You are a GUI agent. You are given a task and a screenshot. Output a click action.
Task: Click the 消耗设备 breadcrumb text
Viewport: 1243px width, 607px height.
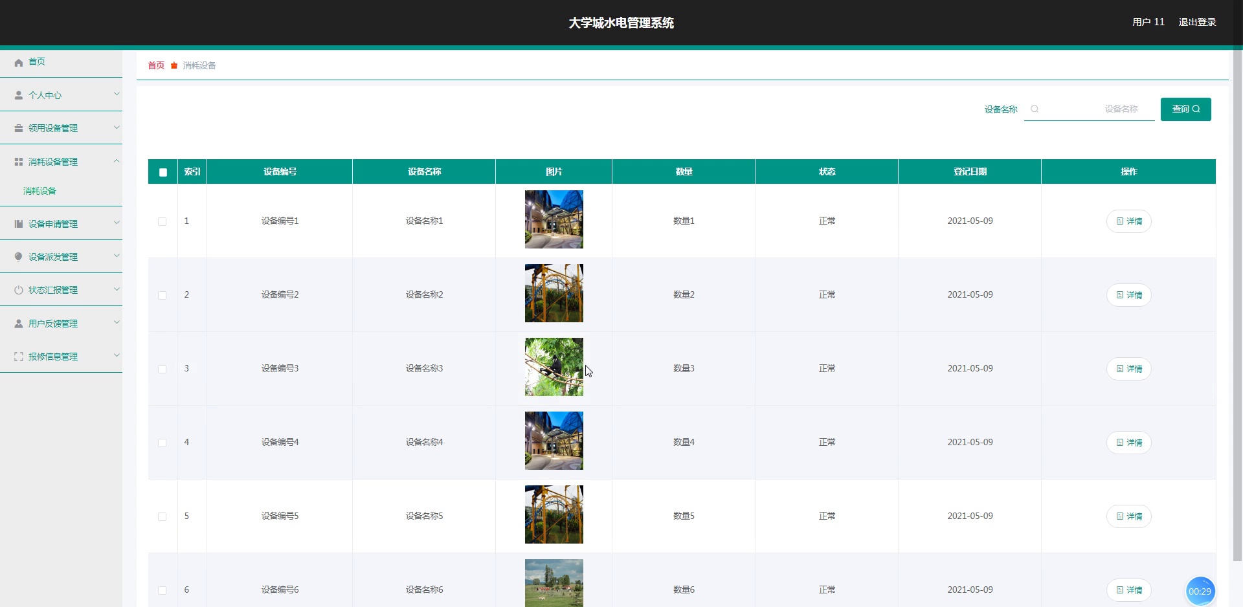coord(199,65)
